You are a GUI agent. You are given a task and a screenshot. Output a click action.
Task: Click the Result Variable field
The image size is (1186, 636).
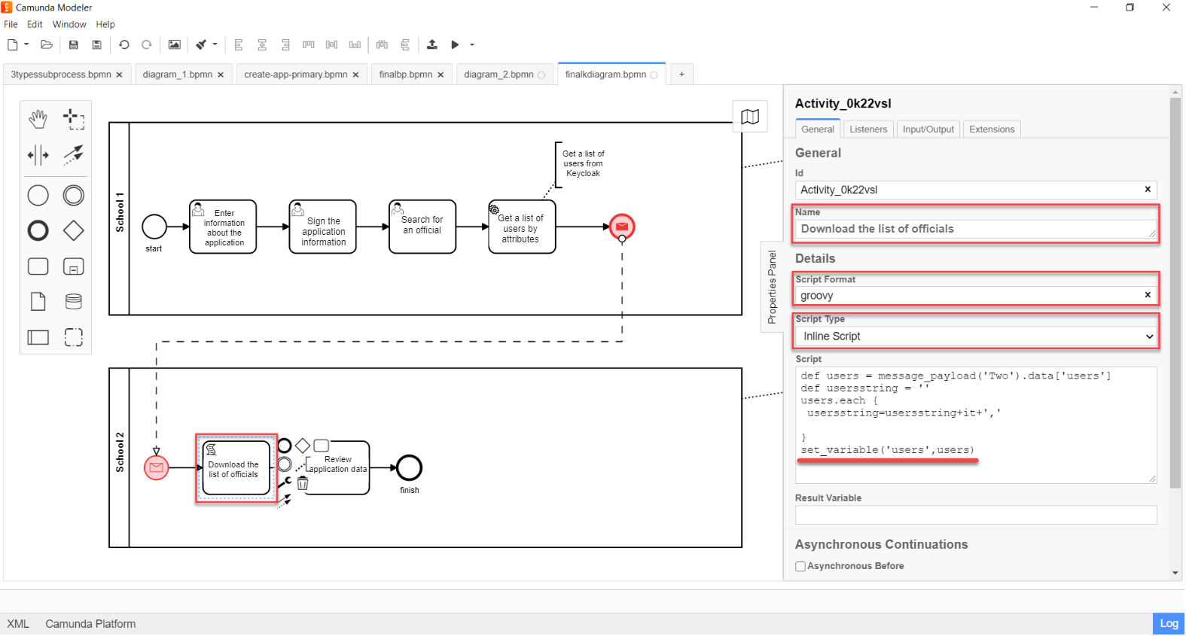tap(976, 515)
